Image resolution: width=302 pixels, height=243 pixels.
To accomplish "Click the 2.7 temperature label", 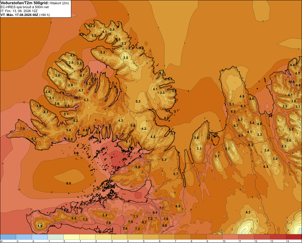I will pos(227,149).
